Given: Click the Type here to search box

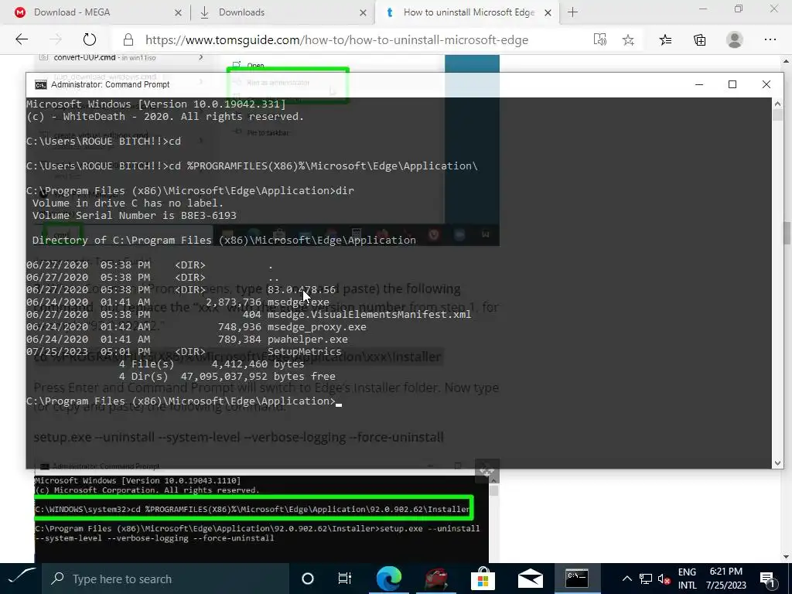Looking at the screenshot, I should (166, 579).
